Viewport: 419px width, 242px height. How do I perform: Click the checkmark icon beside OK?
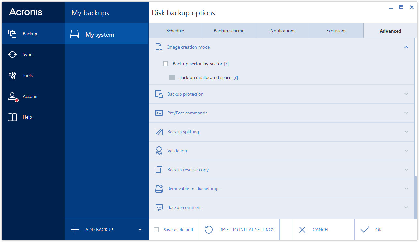point(365,230)
